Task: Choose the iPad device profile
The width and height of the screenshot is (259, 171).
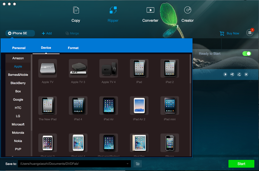Action: 139,68
